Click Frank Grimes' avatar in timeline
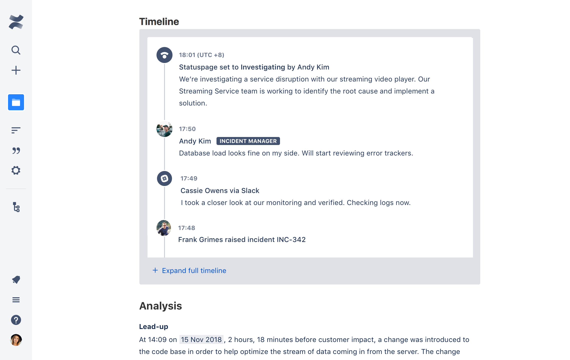The width and height of the screenshot is (570, 360). click(x=164, y=228)
